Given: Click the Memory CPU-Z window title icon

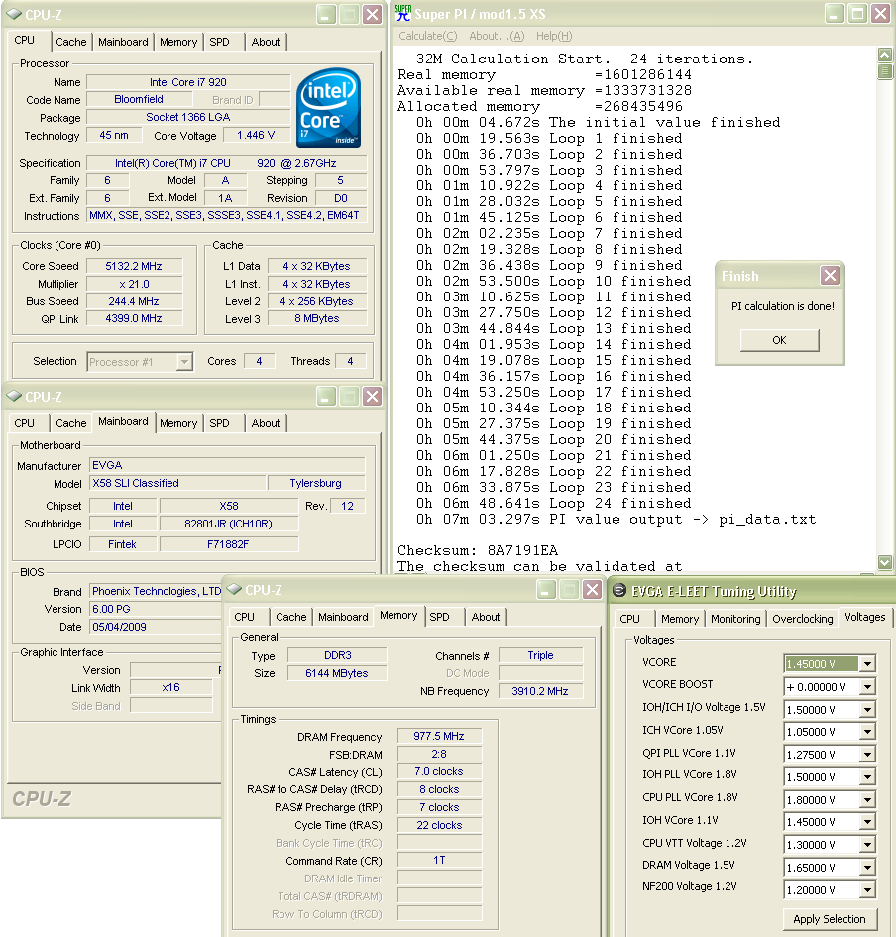Looking at the screenshot, I should point(234,589).
